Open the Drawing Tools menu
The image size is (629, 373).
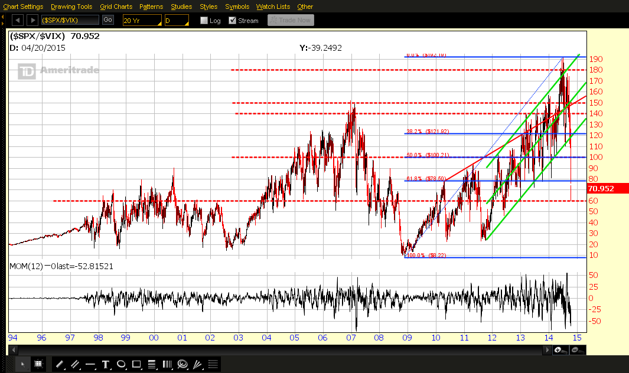point(71,6)
